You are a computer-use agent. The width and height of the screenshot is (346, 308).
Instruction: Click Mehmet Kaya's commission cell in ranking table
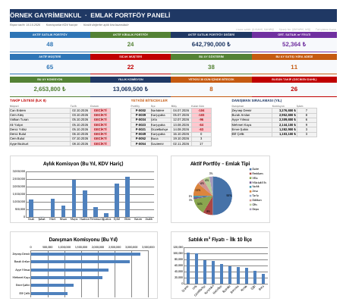point(285,124)
